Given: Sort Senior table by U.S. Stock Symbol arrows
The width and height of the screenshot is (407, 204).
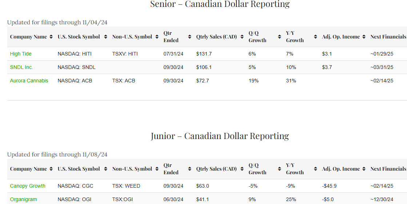Looking at the screenshot, I should (x=105, y=37).
